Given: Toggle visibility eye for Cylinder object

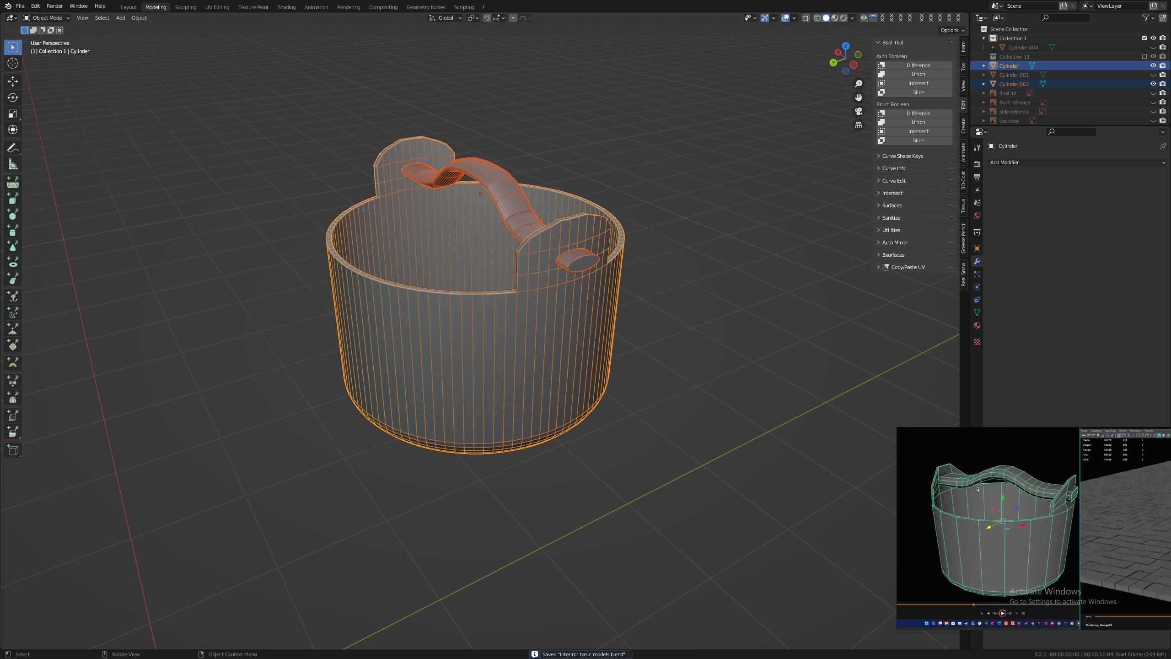Looking at the screenshot, I should pyautogui.click(x=1153, y=65).
